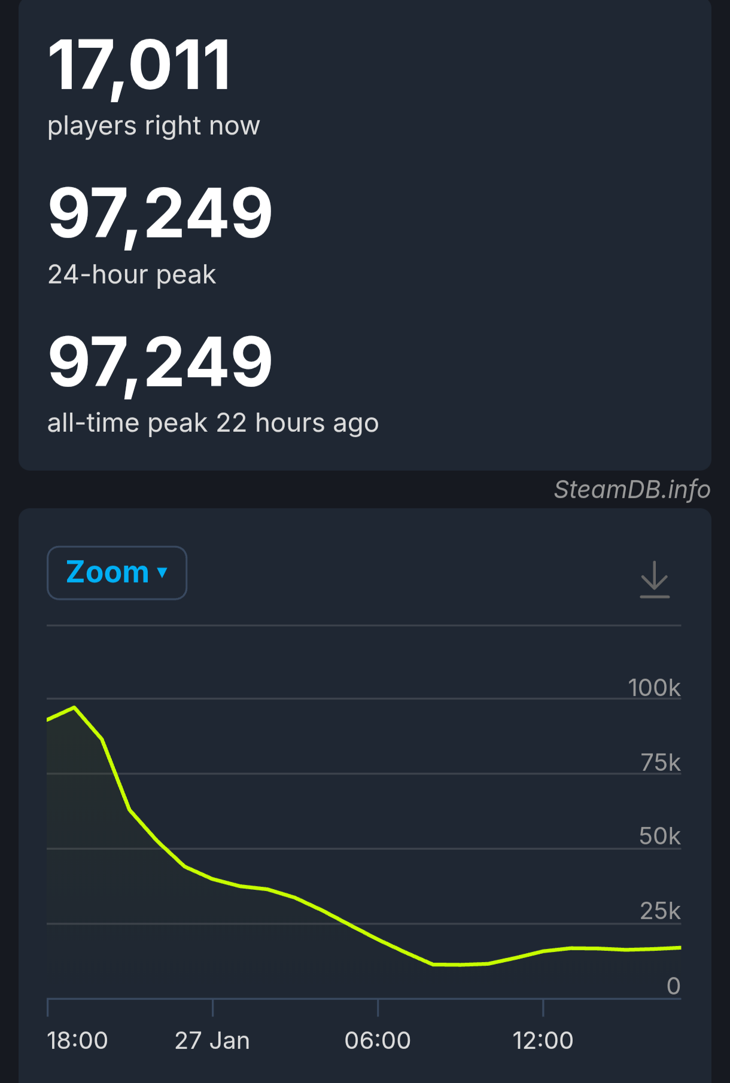The height and width of the screenshot is (1083, 730).
Task: Click "all-time peak 22 hours ago" text
Action: pos(213,423)
